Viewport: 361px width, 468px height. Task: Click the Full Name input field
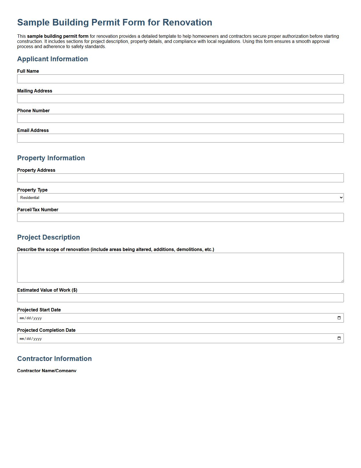[x=180, y=78]
